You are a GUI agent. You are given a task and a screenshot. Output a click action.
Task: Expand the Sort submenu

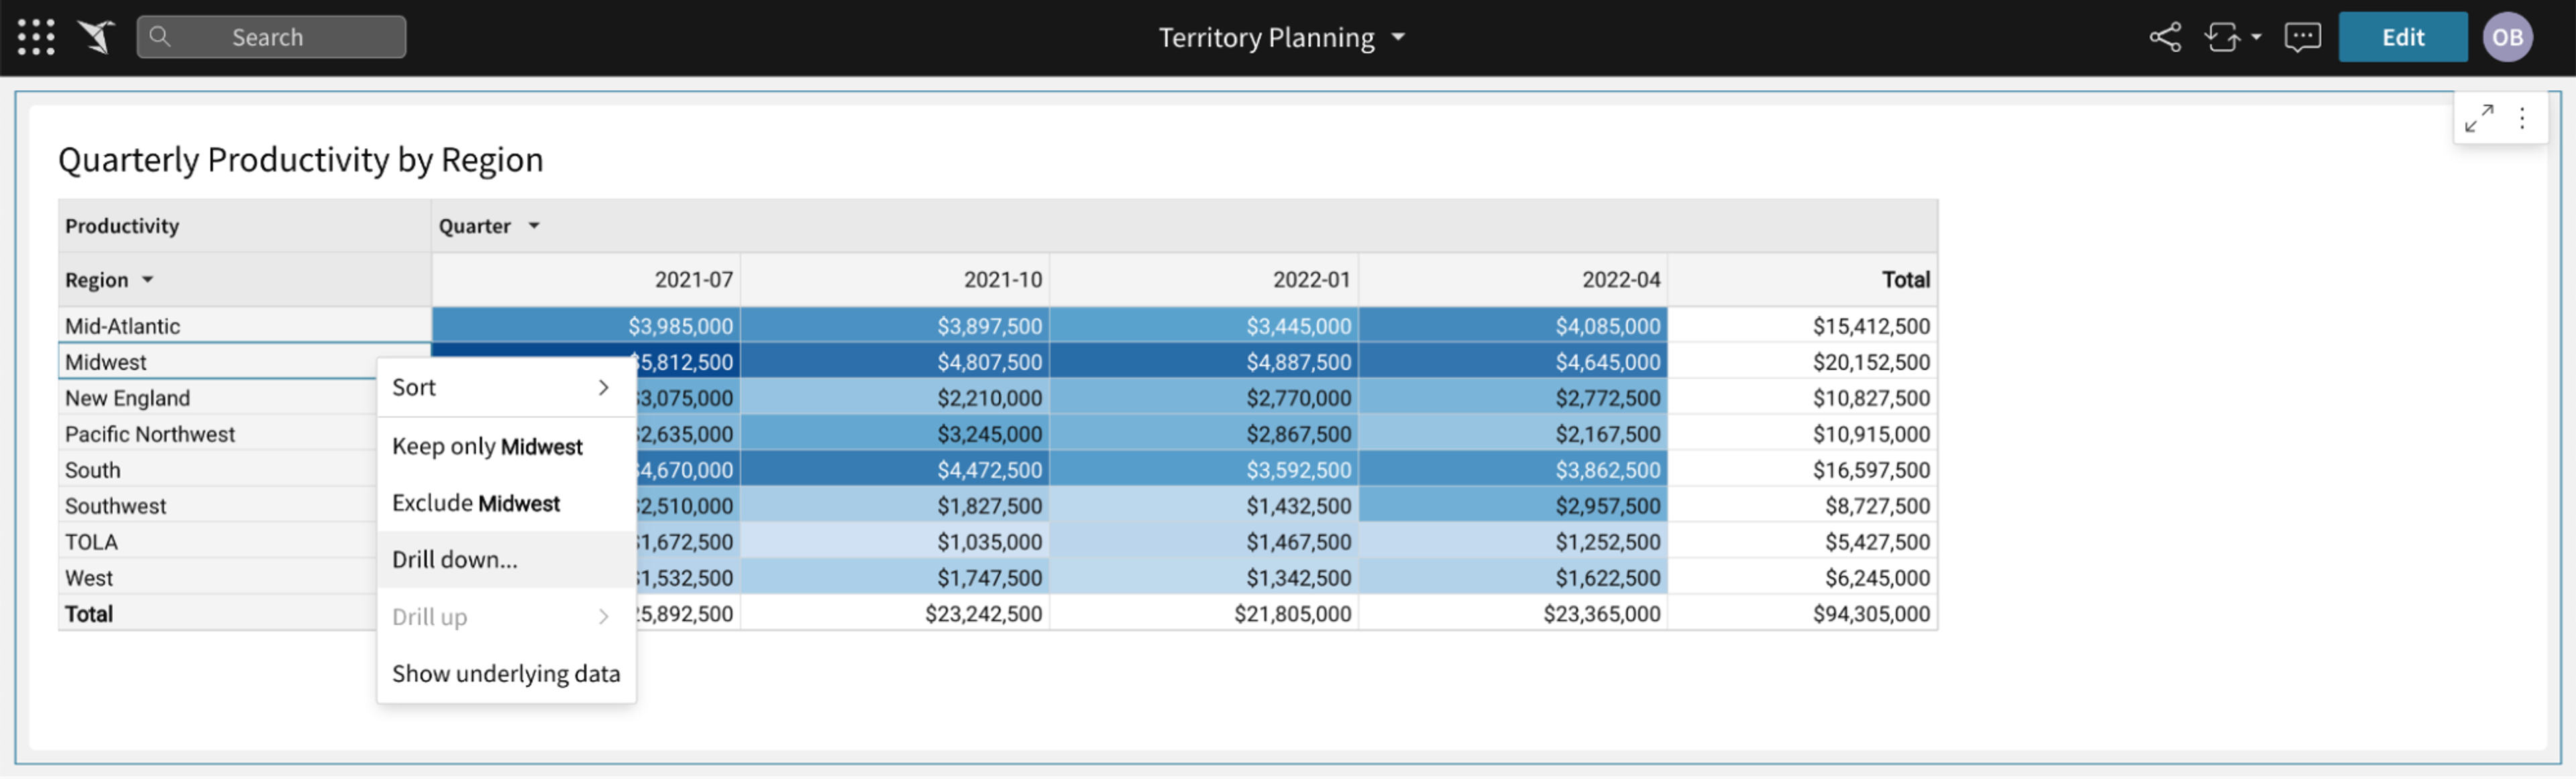click(x=505, y=387)
